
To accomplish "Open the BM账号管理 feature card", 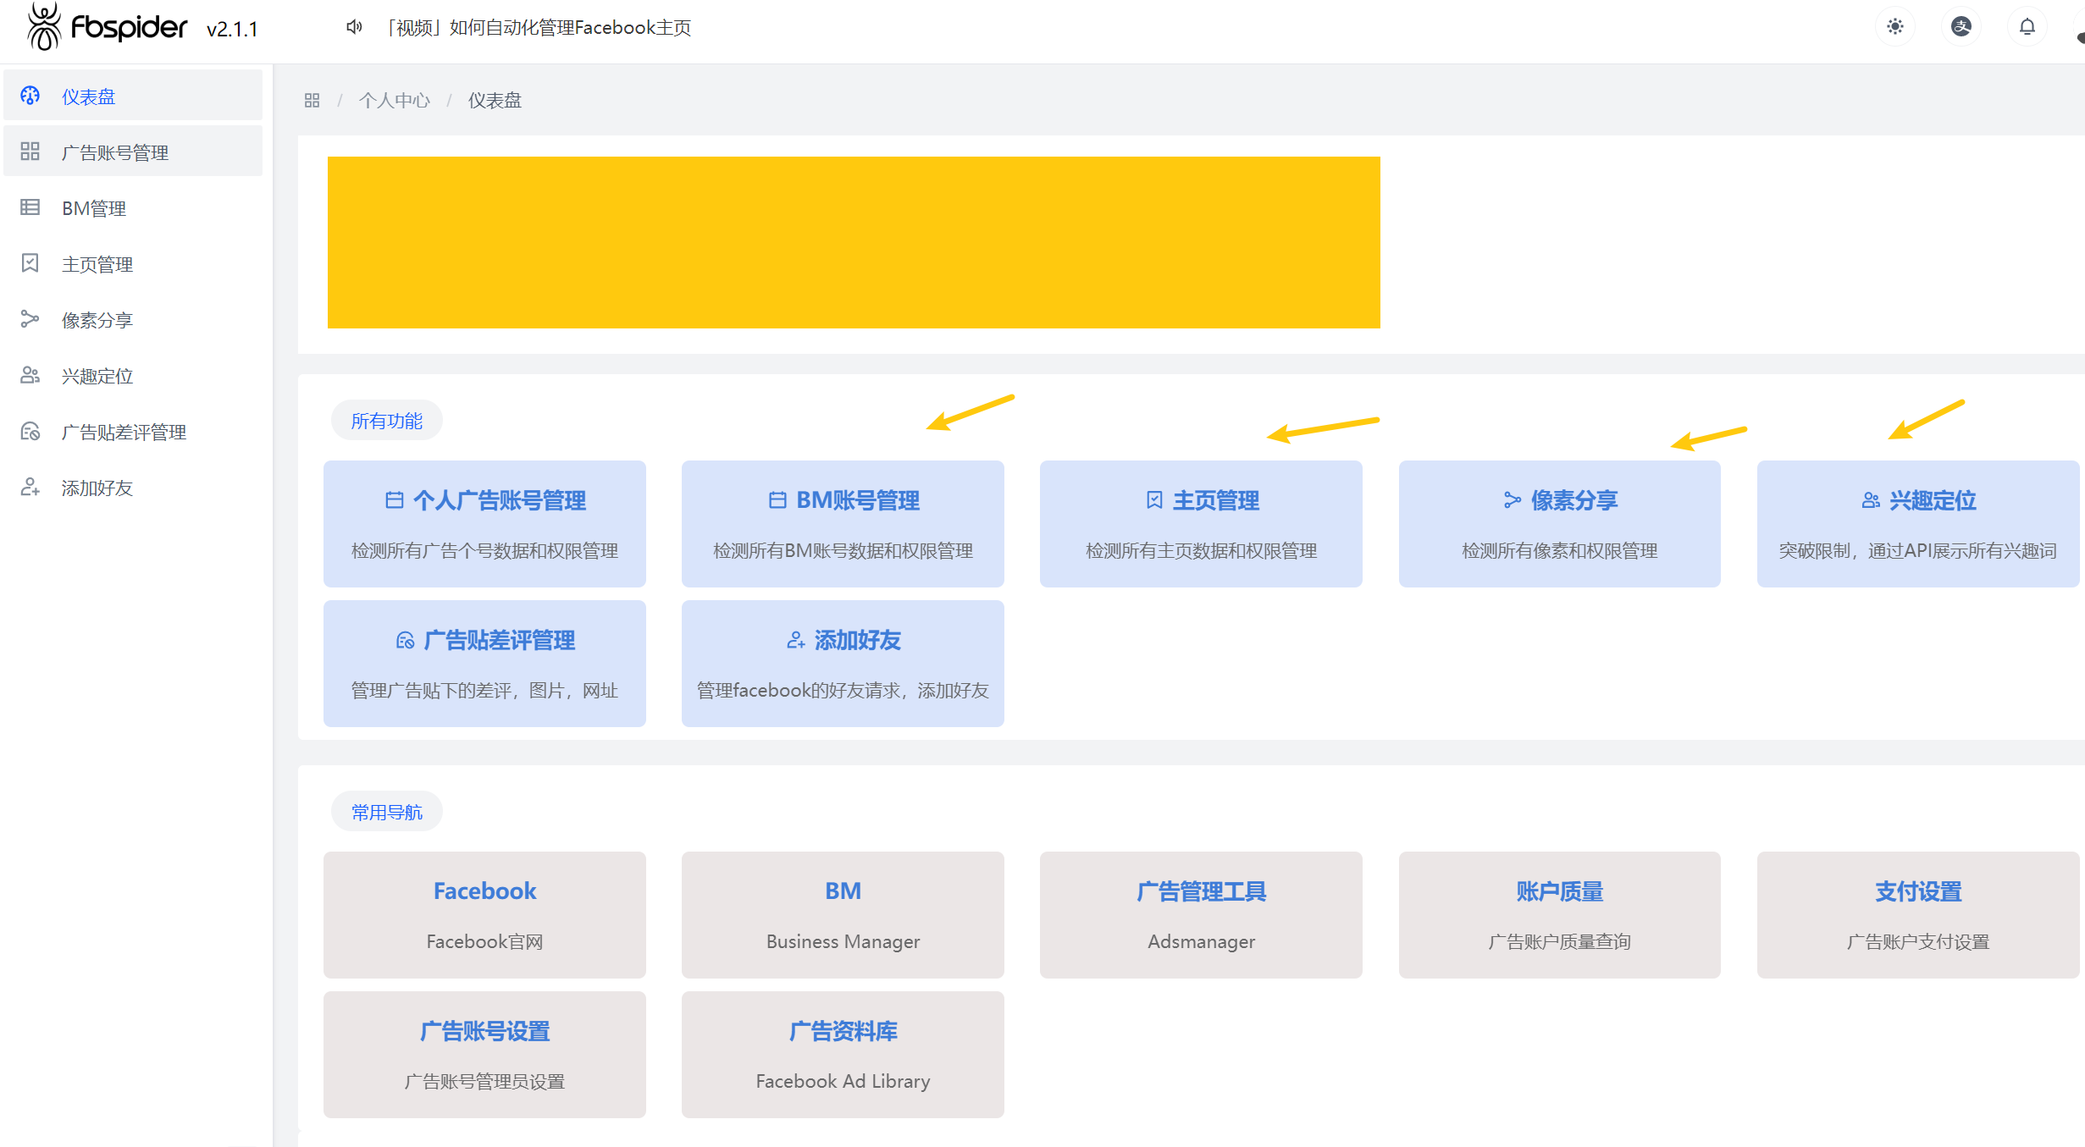I will (842, 523).
